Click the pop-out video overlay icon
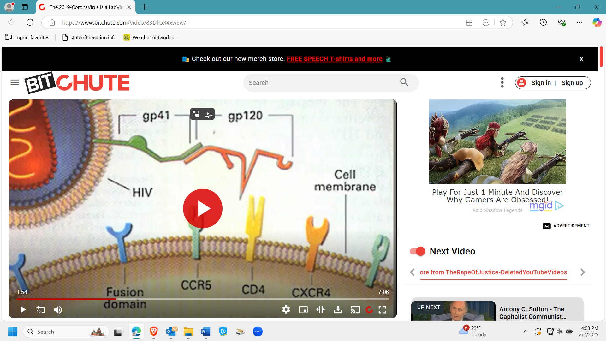The width and height of the screenshot is (606, 341). click(196, 114)
